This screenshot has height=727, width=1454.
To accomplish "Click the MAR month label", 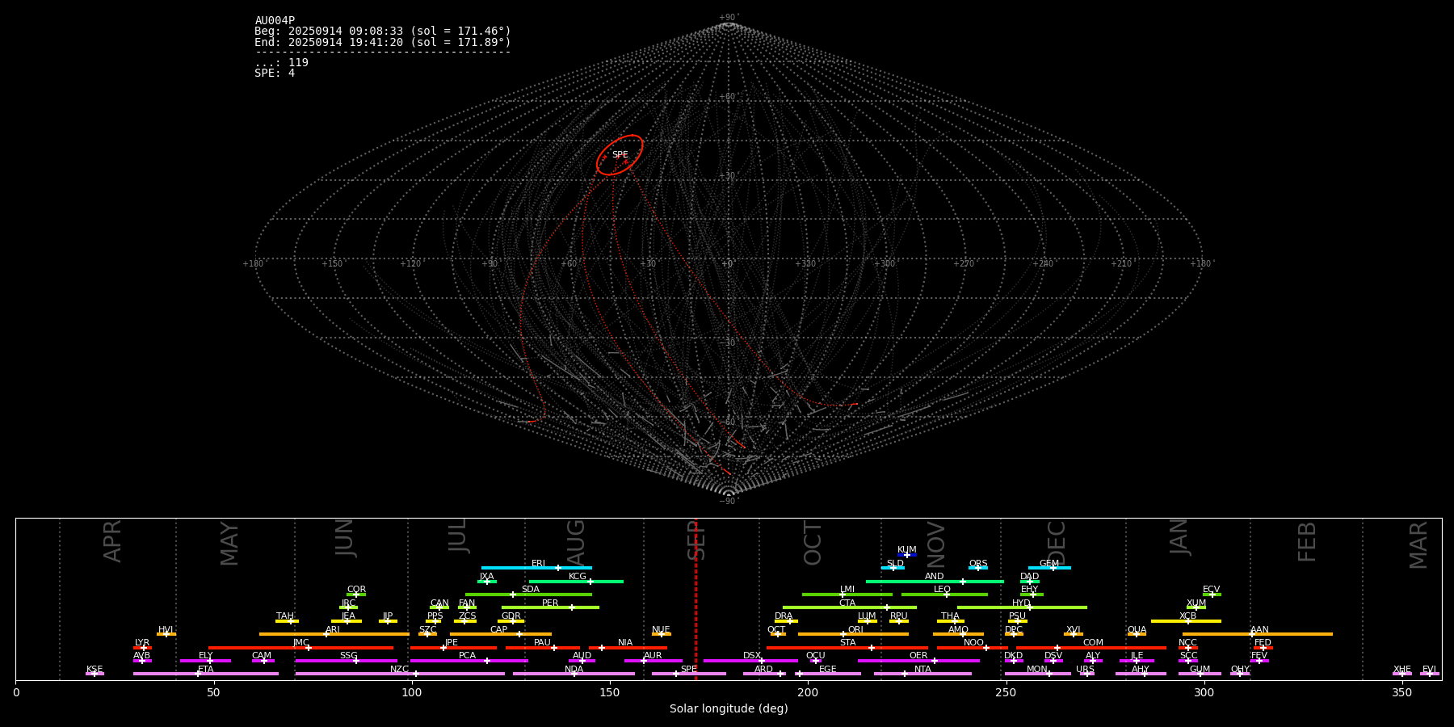I will pyautogui.click(x=1418, y=545).
